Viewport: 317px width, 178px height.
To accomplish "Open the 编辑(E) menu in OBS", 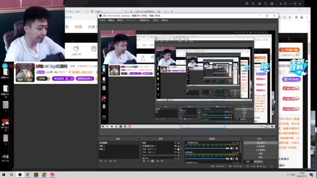I will (x=111, y=21).
